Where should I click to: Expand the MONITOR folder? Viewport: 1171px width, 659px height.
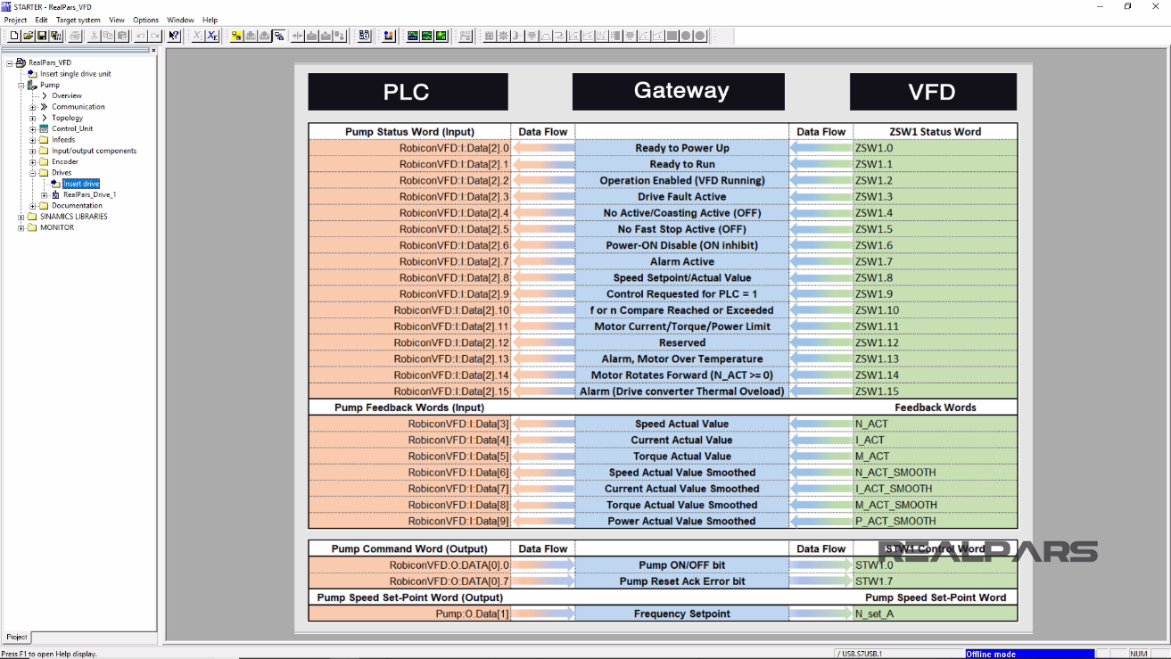(21, 227)
